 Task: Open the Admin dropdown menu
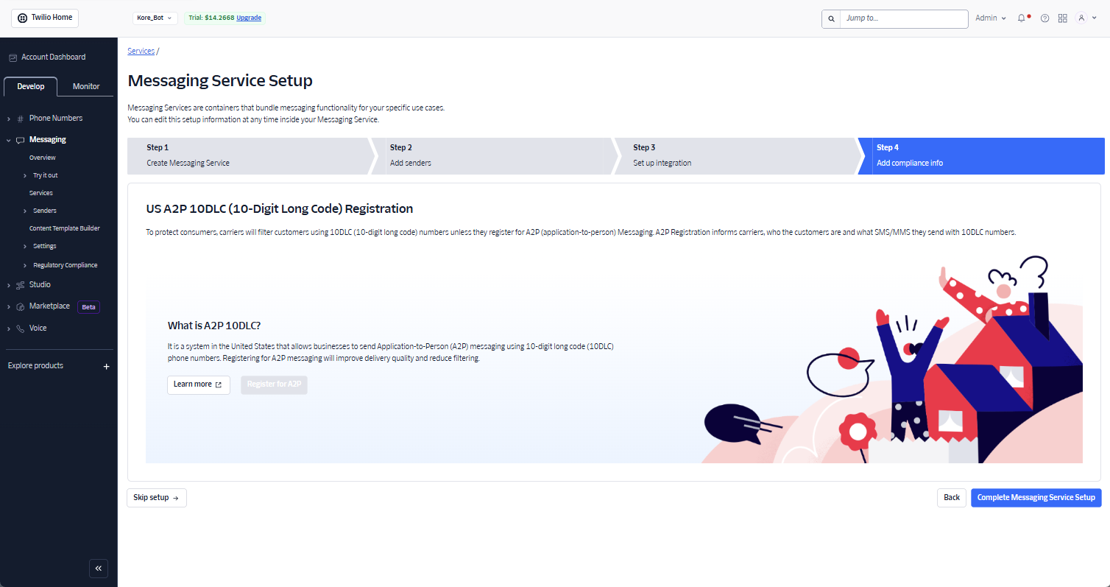991,18
